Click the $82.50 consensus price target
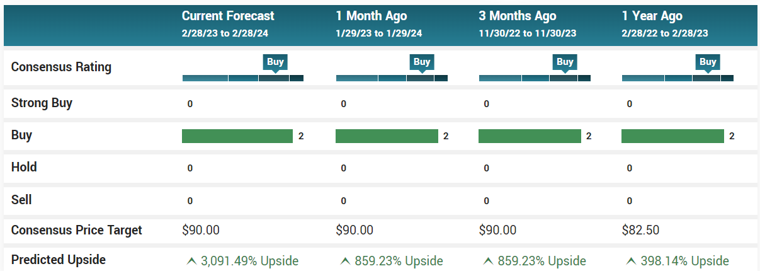This screenshot has width=760, height=271. pyautogui.click(x=640, y=230)
